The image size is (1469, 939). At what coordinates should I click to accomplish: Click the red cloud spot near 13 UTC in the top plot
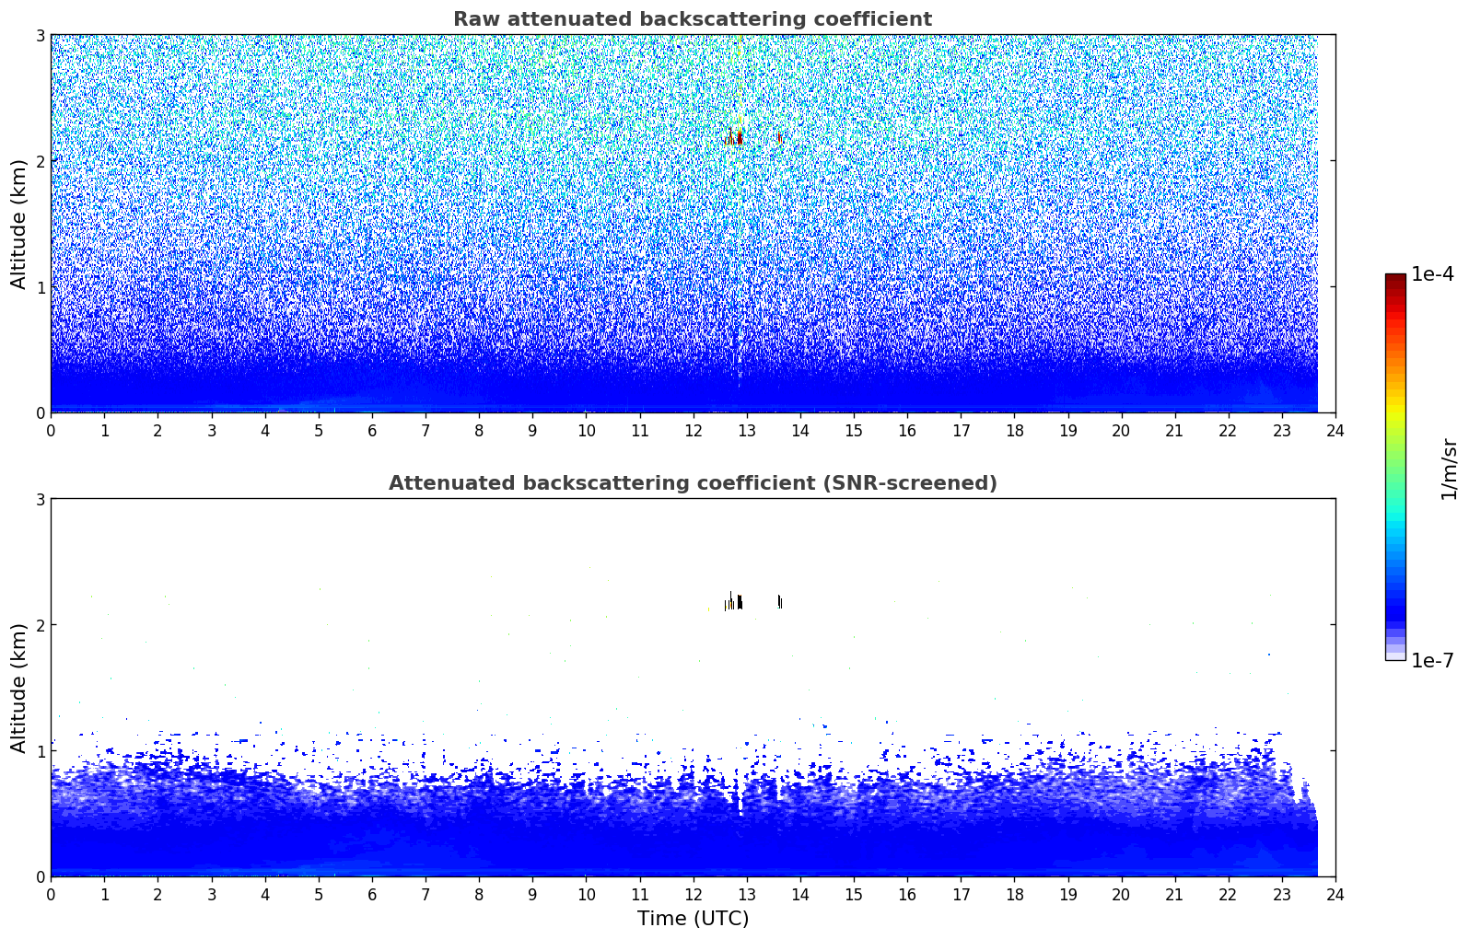pyautogui.click(x=739, y=138)
